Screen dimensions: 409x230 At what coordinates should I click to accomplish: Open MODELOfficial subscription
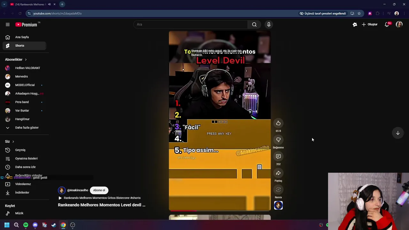point(24,85)
